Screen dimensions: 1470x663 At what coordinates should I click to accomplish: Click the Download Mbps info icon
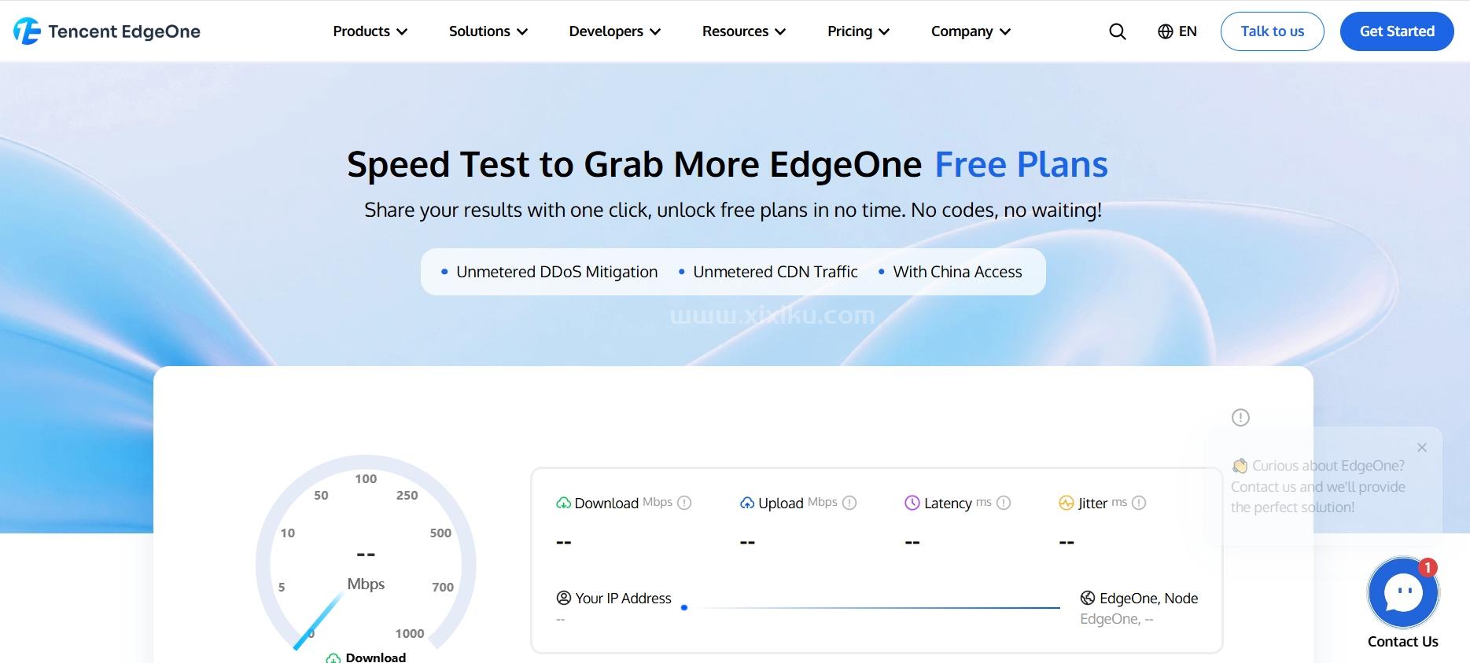[684, 503]
